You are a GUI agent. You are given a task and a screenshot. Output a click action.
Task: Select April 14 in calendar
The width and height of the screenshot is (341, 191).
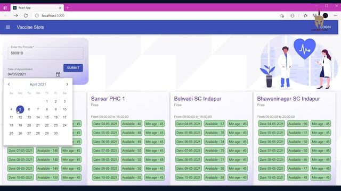click(x=38, y=117)
